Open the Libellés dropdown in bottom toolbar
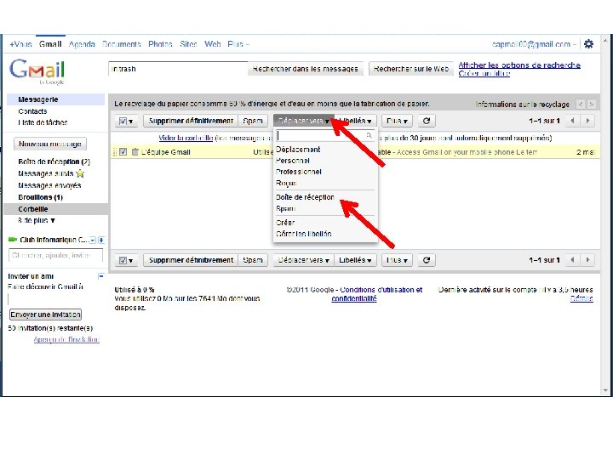Image resolution: width=613 pixels, height=459 pixels. 355,260
